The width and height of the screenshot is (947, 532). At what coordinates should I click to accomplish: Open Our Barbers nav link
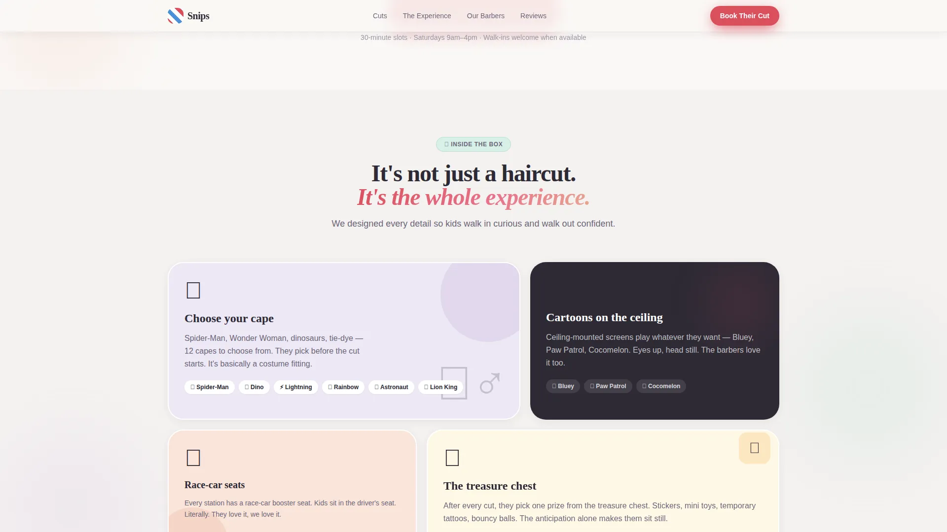click(486, 16)
